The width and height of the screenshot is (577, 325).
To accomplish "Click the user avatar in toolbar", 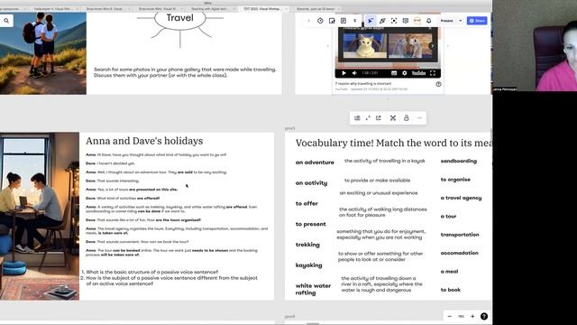I will [x=417, y=21].
